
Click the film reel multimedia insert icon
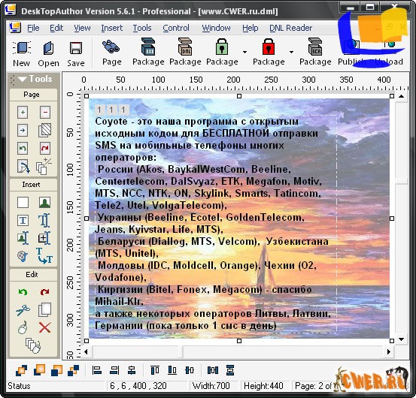pyautogui.click(x=23, y=256)
